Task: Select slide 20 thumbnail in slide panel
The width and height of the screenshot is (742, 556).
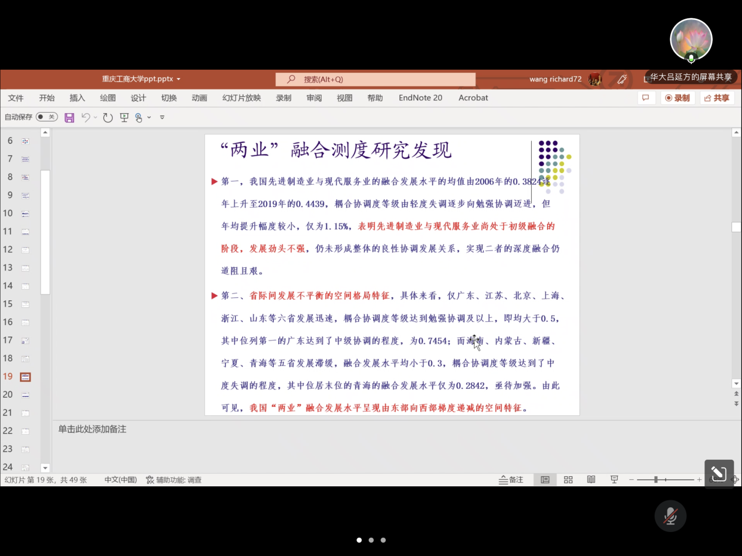Action: click(25, 395)
